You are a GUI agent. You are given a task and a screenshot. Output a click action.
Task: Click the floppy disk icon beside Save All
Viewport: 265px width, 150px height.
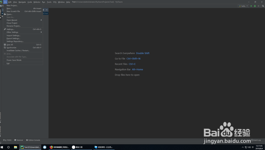point(5,45)
